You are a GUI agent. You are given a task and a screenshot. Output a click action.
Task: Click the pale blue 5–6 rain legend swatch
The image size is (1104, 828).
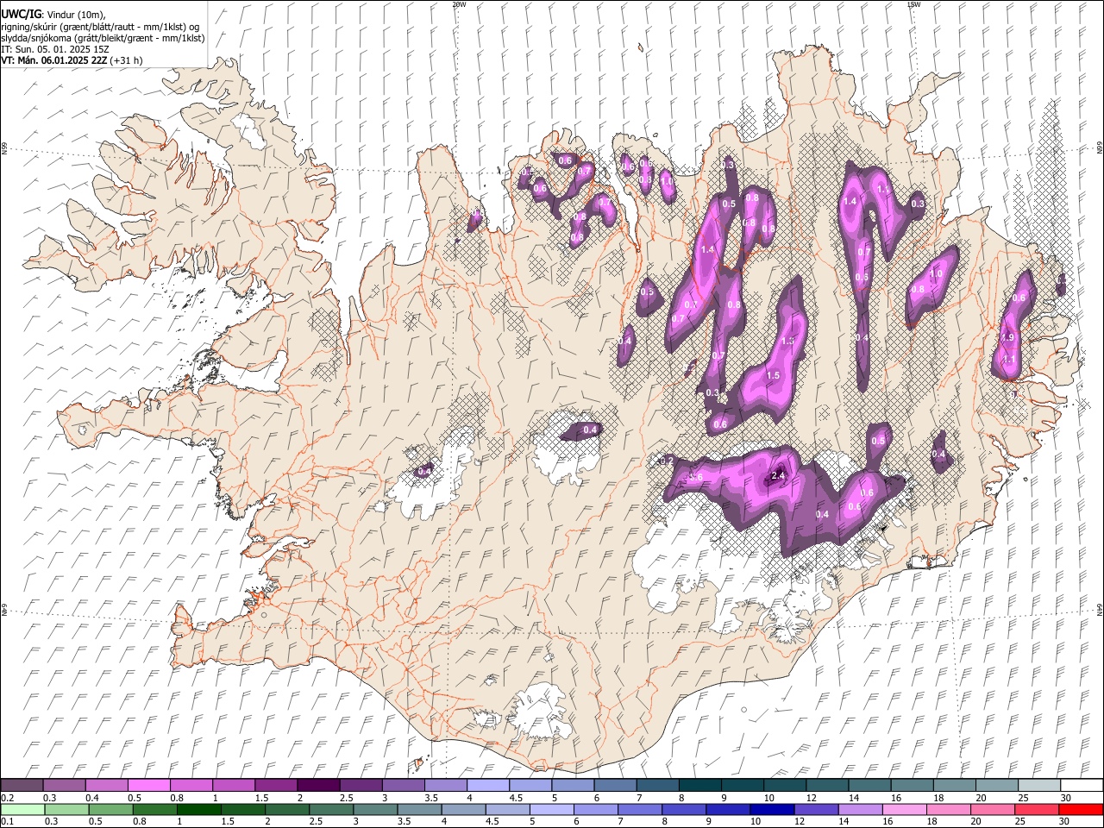tap(552, 810)
